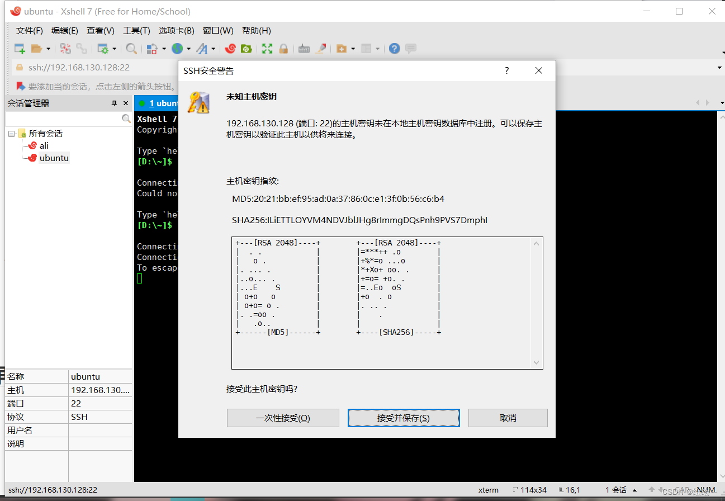
Task: Click the magnifier Find toolbar icon
Action: [x=131, y=49]
